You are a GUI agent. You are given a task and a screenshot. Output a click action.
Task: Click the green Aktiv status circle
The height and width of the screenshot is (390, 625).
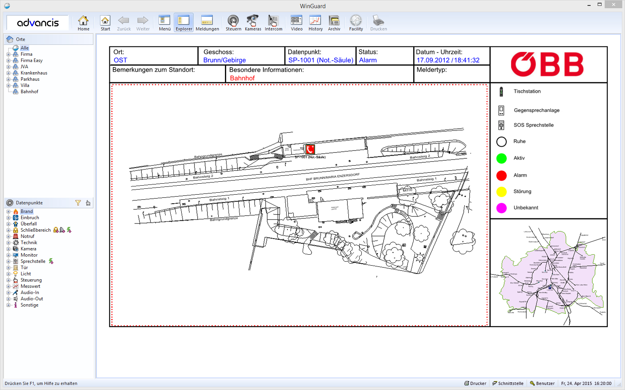[502, 158]
